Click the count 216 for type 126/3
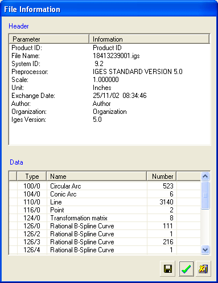Image resolution: width=218 pixels, height=283 pixels. 168,242
